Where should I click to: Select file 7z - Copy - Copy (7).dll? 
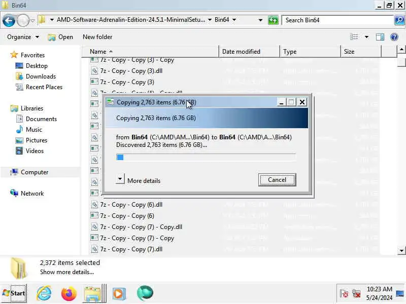pos(131,249)
